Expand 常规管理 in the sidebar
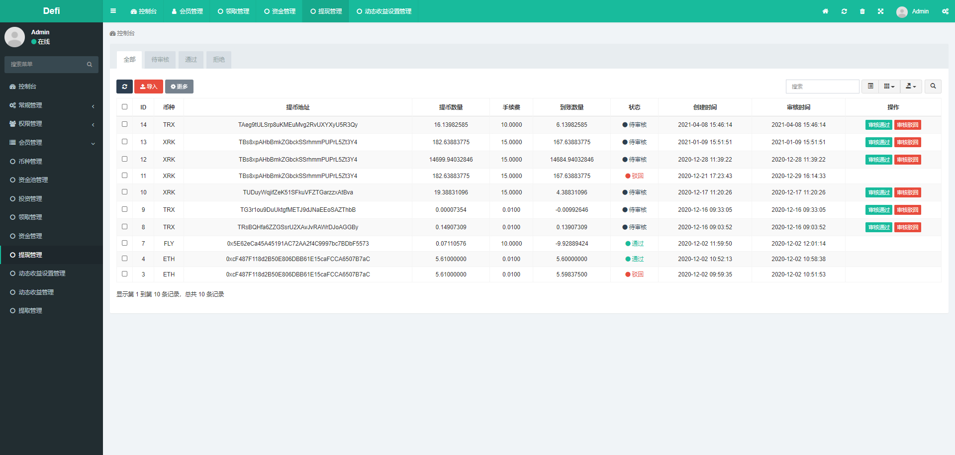The image size is (955, 455). pyautogui.click(x=51, y=105)
